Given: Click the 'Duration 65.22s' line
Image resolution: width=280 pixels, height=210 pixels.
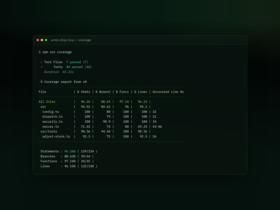Looking at the screenshot, I should point(59,72).
